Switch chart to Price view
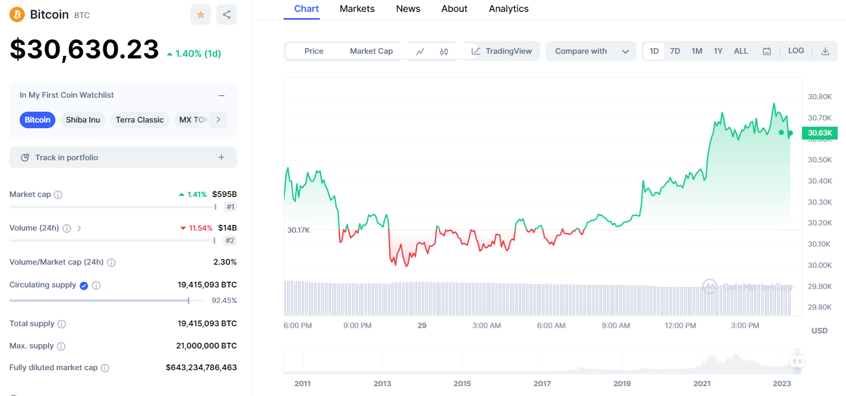The image size is (846, 396). (x=314, y=51)
